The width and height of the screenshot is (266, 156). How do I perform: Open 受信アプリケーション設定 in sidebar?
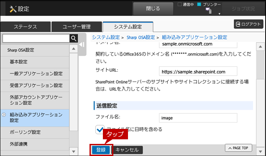coord(35,86)
